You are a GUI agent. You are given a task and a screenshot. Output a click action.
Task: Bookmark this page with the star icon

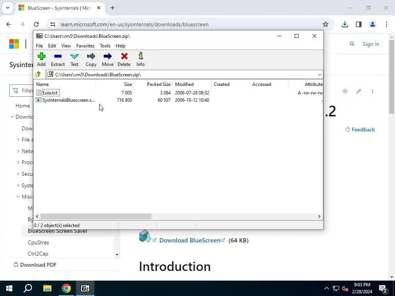(x=326, y=24)
